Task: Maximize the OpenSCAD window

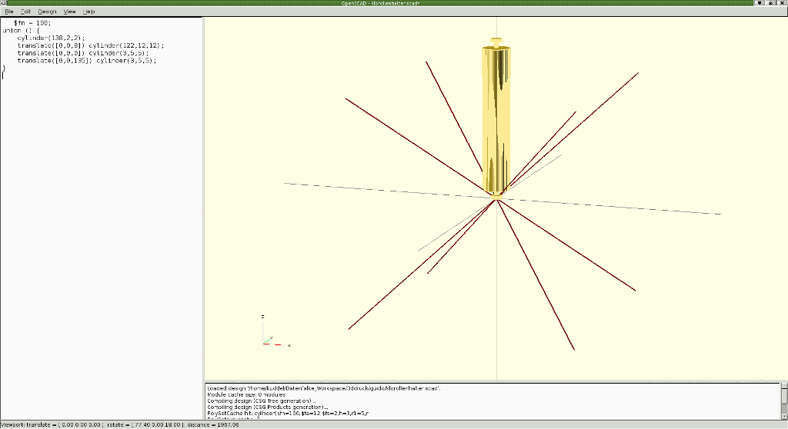Action: [771, 3]
